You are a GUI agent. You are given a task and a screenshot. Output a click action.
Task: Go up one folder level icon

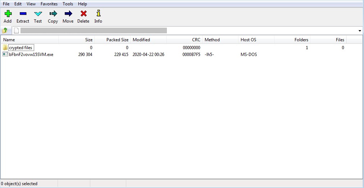5,30
